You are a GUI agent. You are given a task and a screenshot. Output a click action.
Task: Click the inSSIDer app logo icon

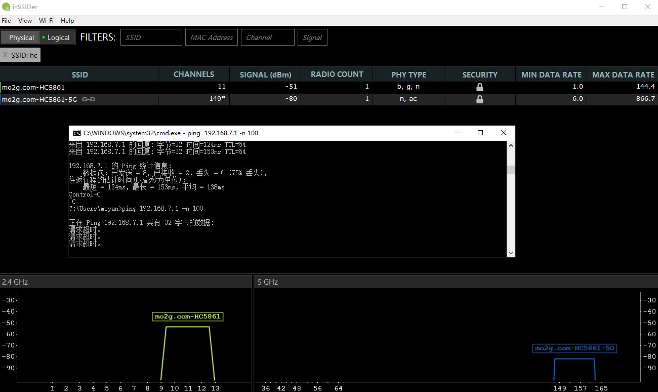tap(6, 7)
